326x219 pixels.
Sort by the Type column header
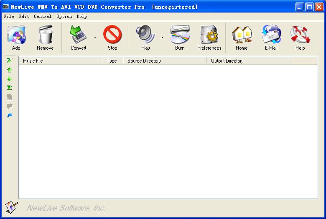(113, 61)
